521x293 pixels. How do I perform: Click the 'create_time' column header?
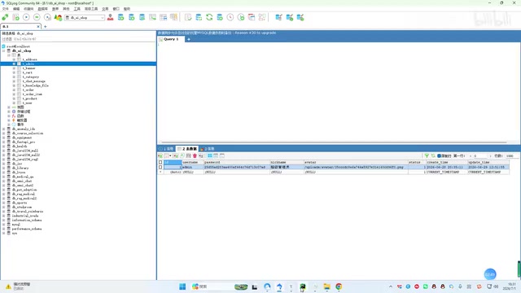[447, 163]
